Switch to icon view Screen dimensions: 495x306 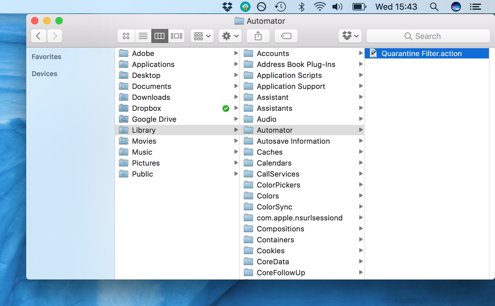pyautogui.click(x=126, y=36)
